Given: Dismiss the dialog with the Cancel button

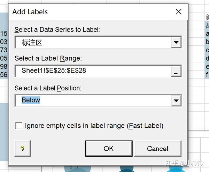Looking at the screenshot, I should pyautogui.click(x=158, y=148).
